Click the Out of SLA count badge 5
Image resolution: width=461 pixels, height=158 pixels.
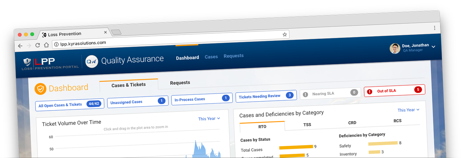[x=418, y=90]
